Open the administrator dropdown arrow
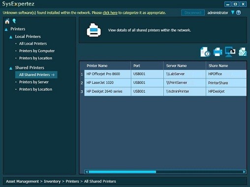The image size is (250, 187). point(233,12)
